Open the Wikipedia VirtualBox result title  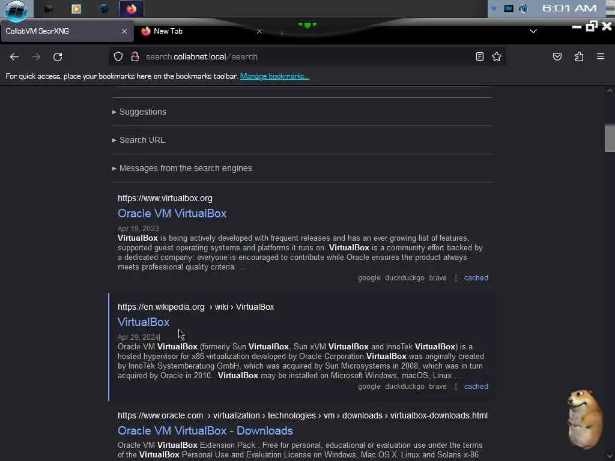click(144, 322)
